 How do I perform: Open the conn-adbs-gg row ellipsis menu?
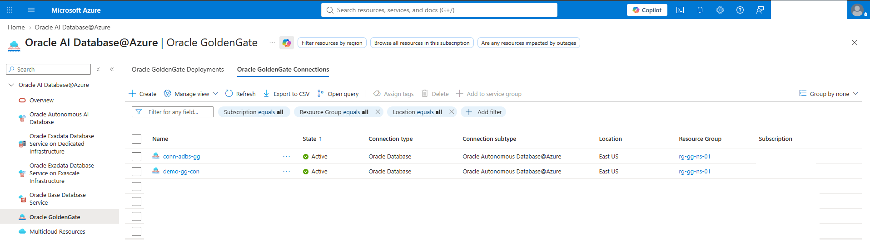tap(286, 157)
